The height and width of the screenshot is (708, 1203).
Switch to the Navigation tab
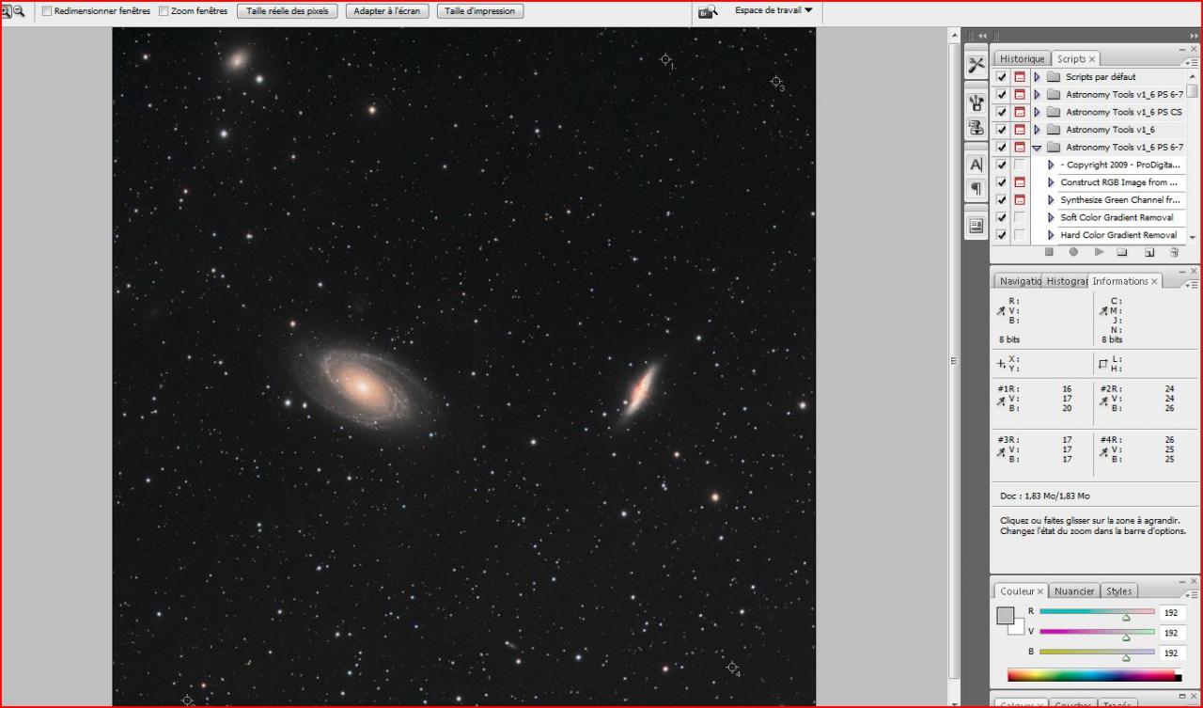1020,281
